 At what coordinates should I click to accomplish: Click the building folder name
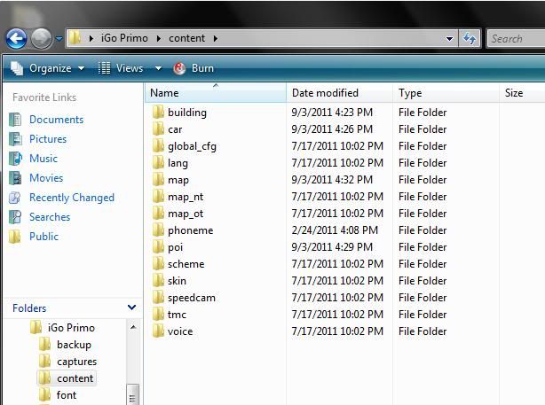[x=187, y=113]
